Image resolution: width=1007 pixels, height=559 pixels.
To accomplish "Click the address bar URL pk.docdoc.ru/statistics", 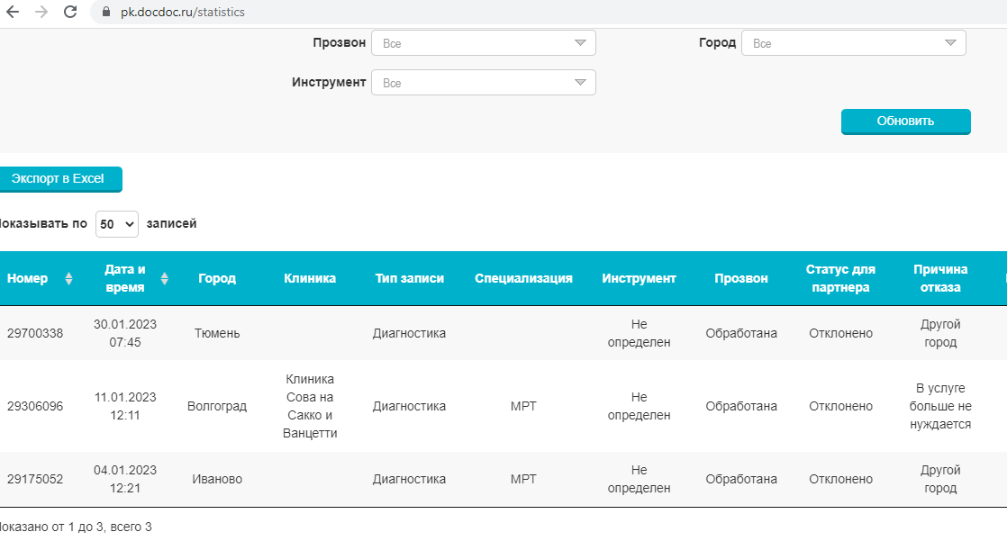I will pos(183,13).
